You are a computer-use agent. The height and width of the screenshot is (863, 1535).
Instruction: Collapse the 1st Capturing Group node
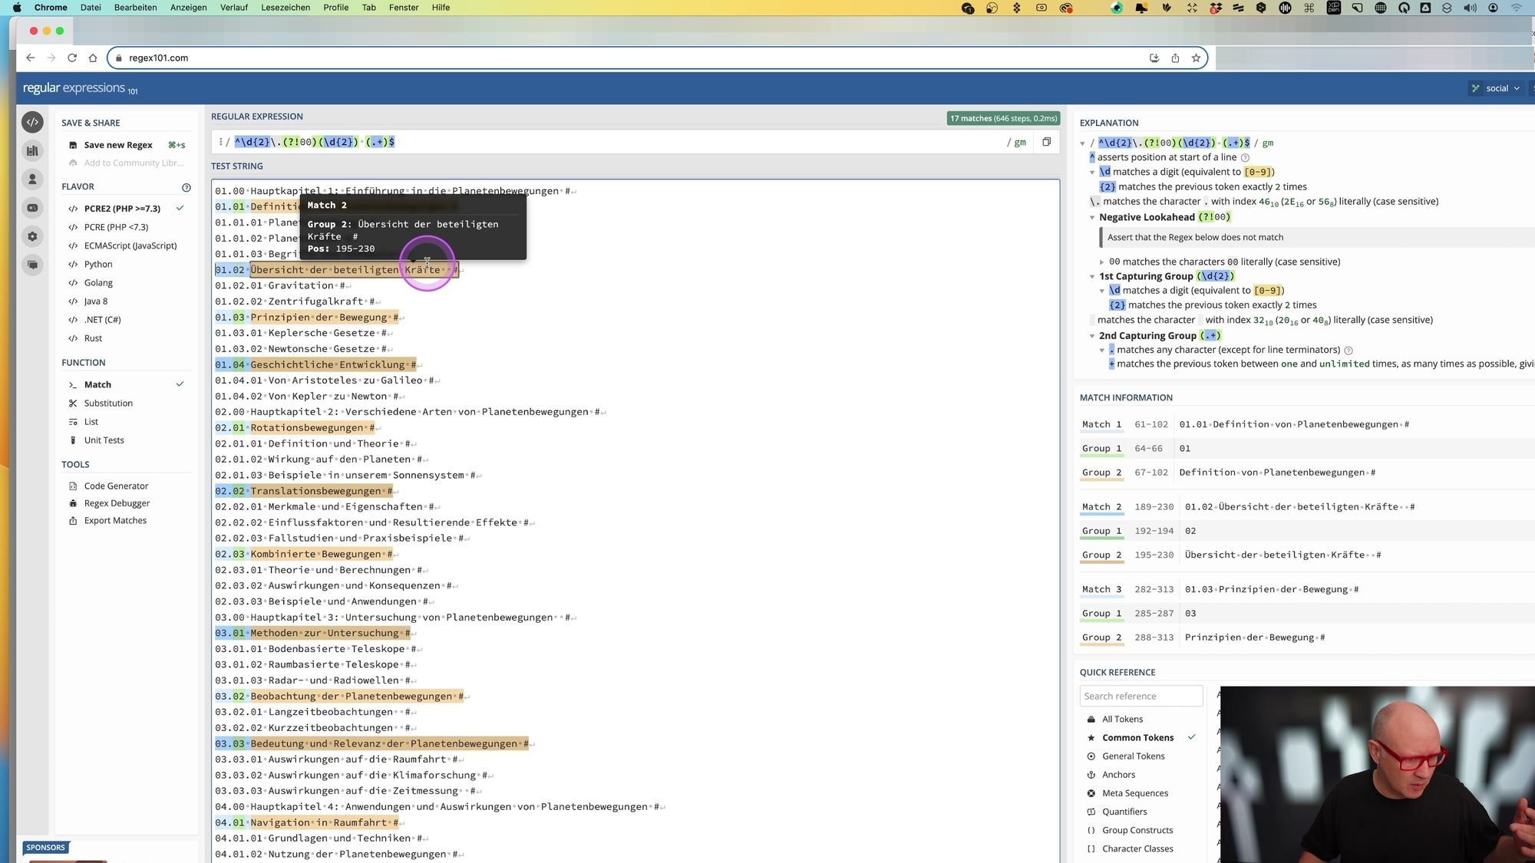point(1092,276)
